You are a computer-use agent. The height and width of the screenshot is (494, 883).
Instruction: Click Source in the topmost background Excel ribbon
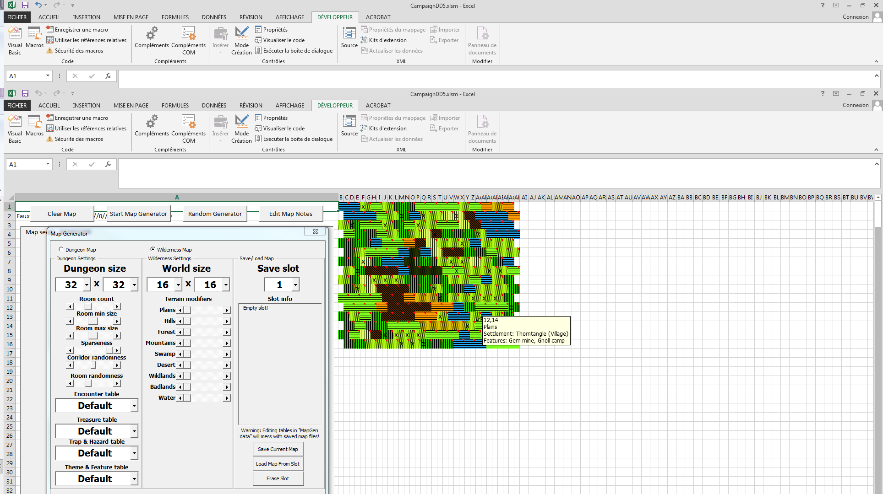(x=349, y=38)
